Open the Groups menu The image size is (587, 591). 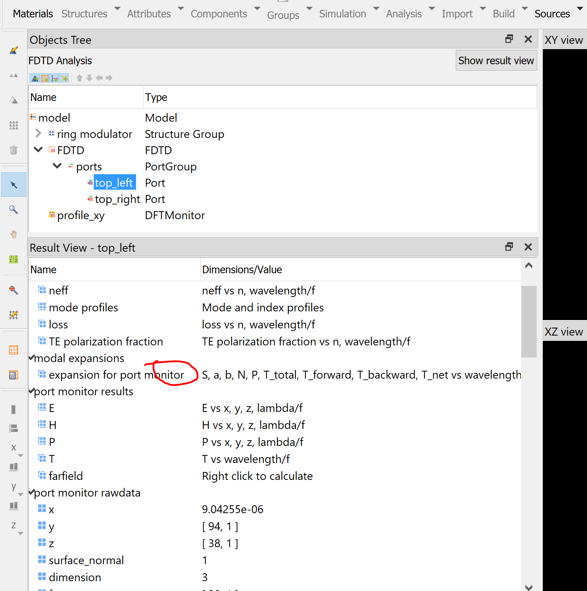pyautogui.click(x=283, y=15)
